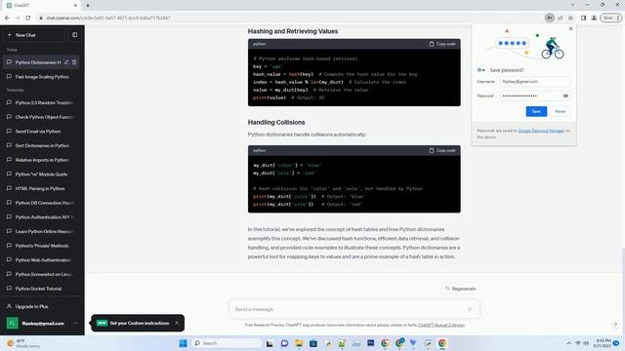
Task: Delete the Python Dictionaries chat with trash icon
Action: coord(74,62)
